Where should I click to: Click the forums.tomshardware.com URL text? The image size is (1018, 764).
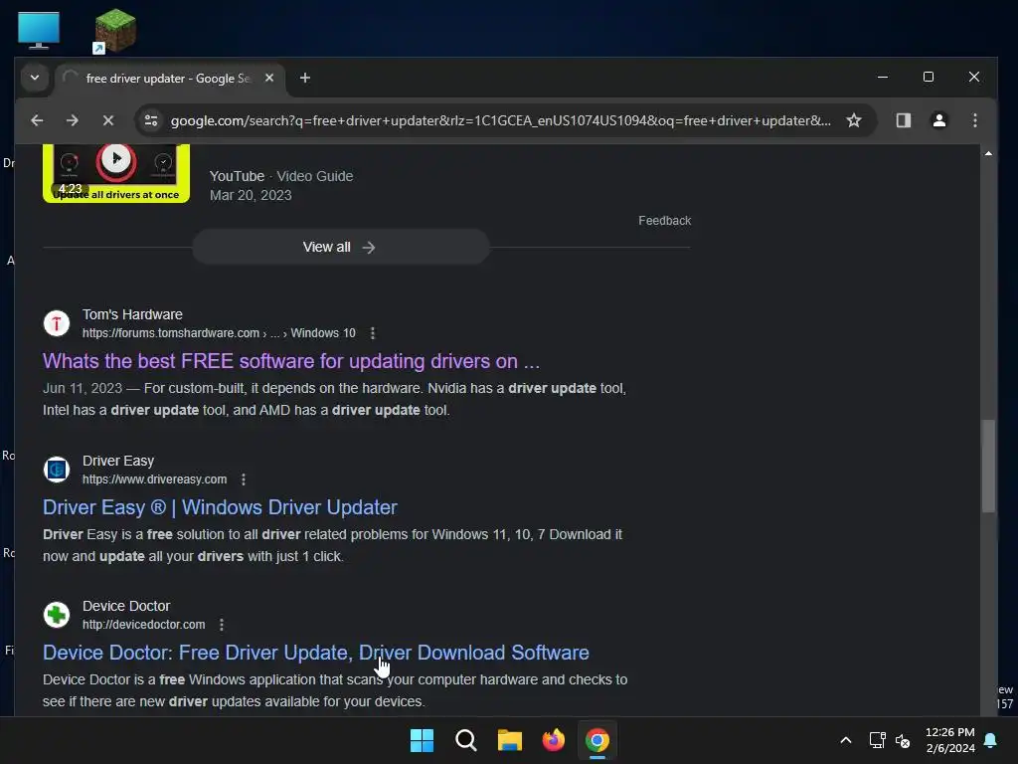click(171, 333)
